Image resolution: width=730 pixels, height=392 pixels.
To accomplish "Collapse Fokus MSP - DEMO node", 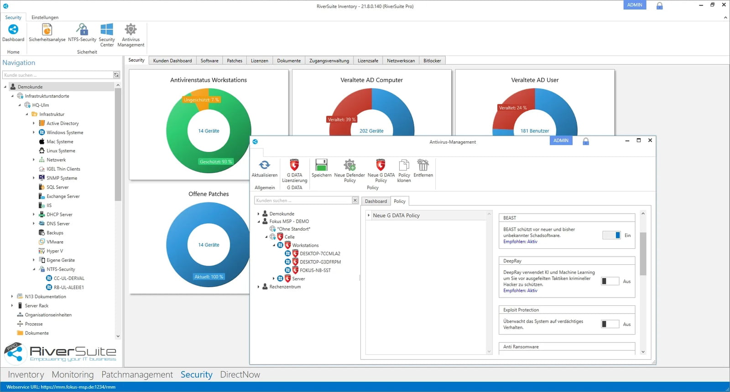I will [x=259, y=222].
